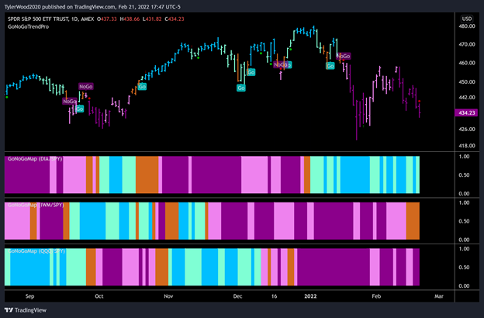Viewport: 484px width, 318px height.
Task: Select the GoNoGoMap (IWM/SPY) indicator label
Action: (36, 205)
